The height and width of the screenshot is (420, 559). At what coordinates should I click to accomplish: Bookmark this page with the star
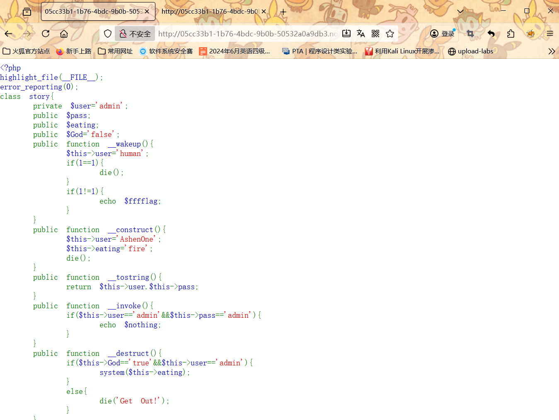[390, 34]
